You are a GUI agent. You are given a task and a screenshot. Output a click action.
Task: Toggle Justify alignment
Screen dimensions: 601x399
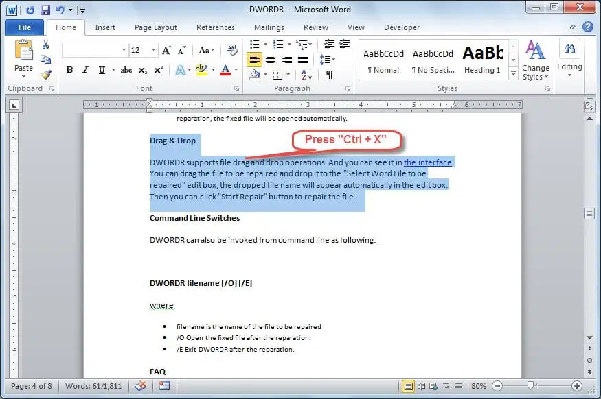(x=303, y=59)
